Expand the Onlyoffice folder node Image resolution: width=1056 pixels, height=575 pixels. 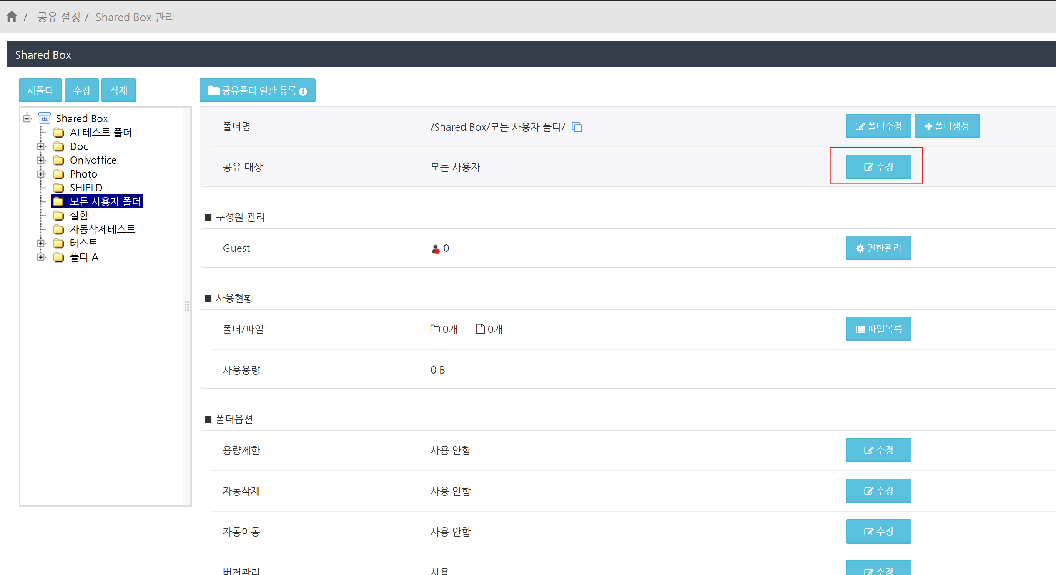(41, 160)
